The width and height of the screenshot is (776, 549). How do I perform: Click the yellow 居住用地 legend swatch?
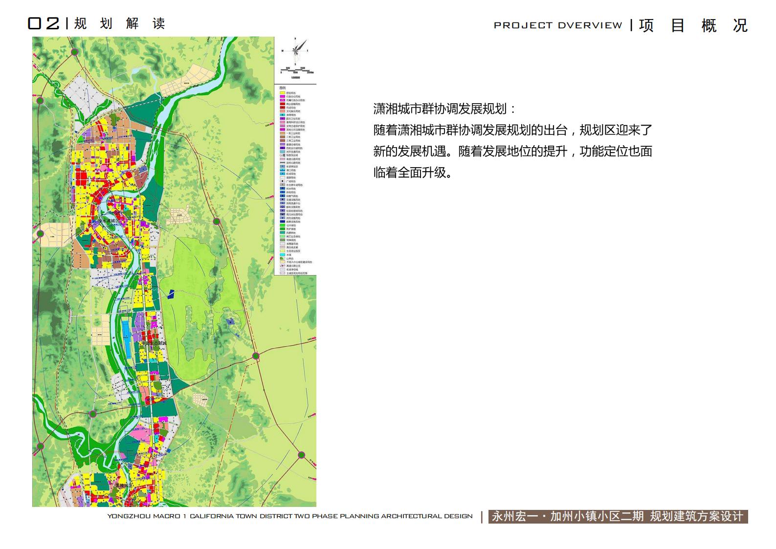coord(282,93)
